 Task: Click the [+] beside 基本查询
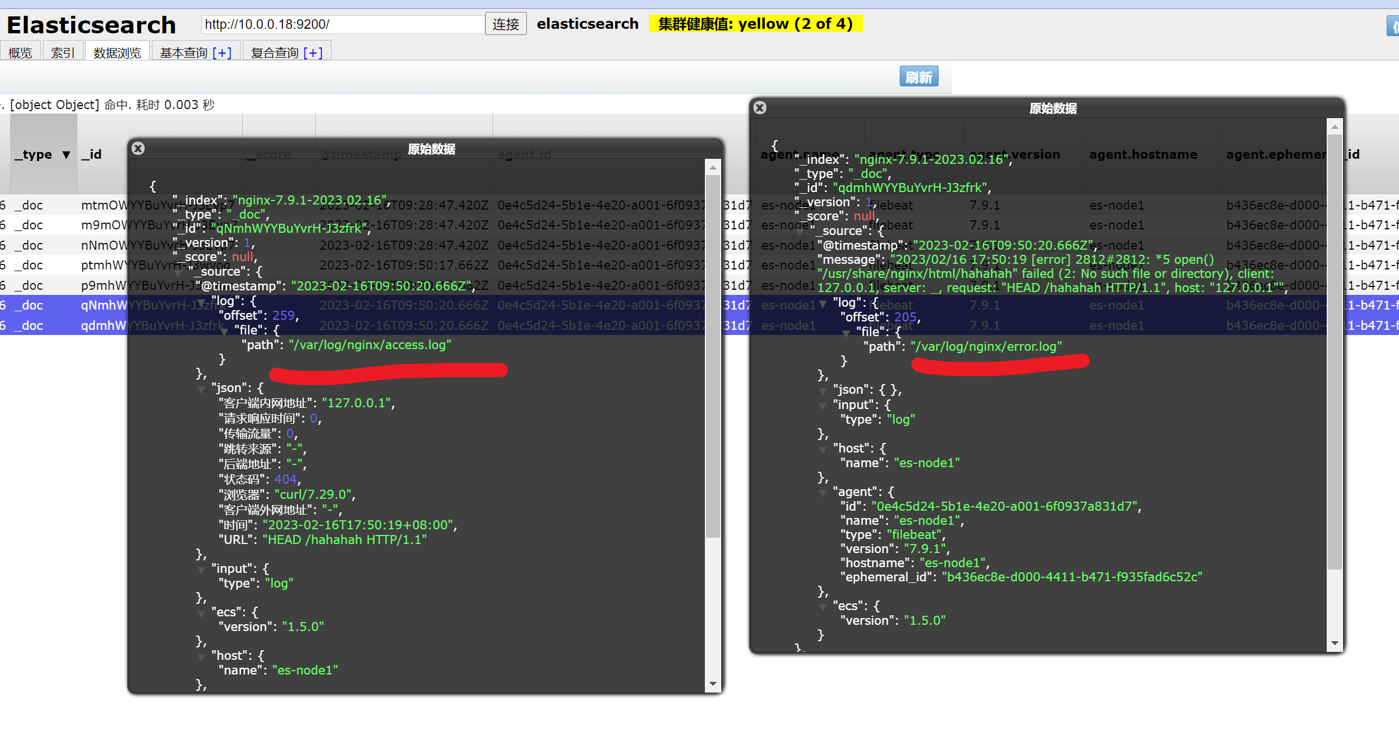pos(222,53)
